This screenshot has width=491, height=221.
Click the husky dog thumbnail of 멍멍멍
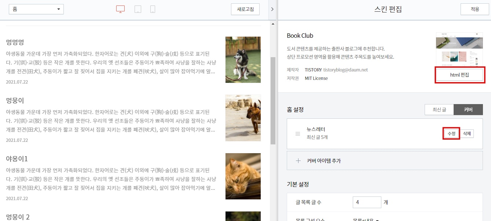coord(243,60)
